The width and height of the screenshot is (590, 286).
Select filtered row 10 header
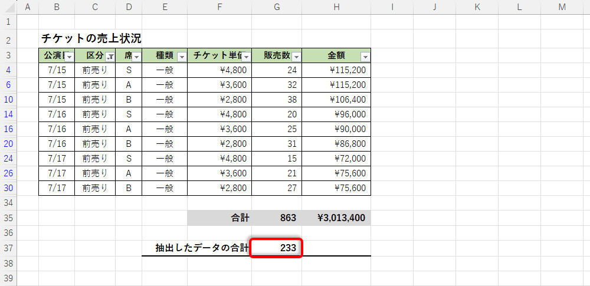pos(8,99)
